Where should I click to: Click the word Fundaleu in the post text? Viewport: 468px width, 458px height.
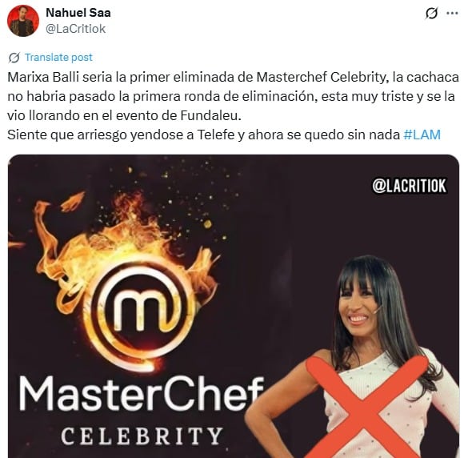click(210, 116)
